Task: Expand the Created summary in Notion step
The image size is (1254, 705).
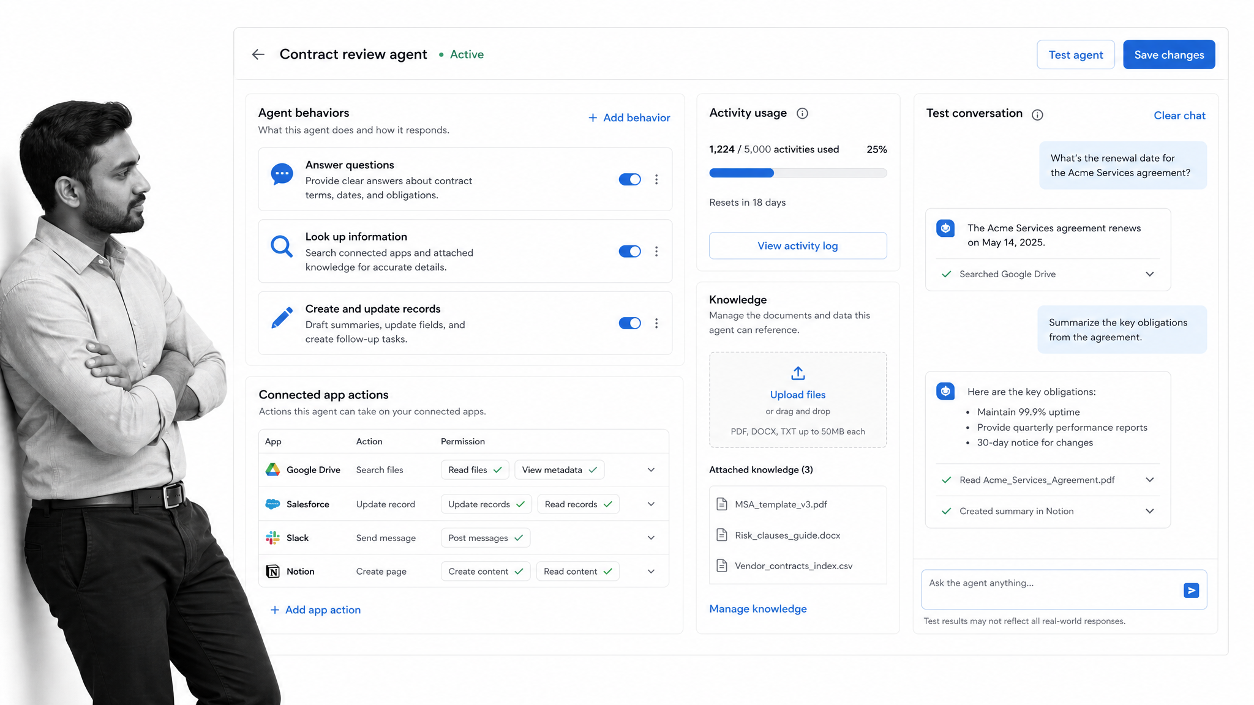Action: click(x=1149, y=511)
